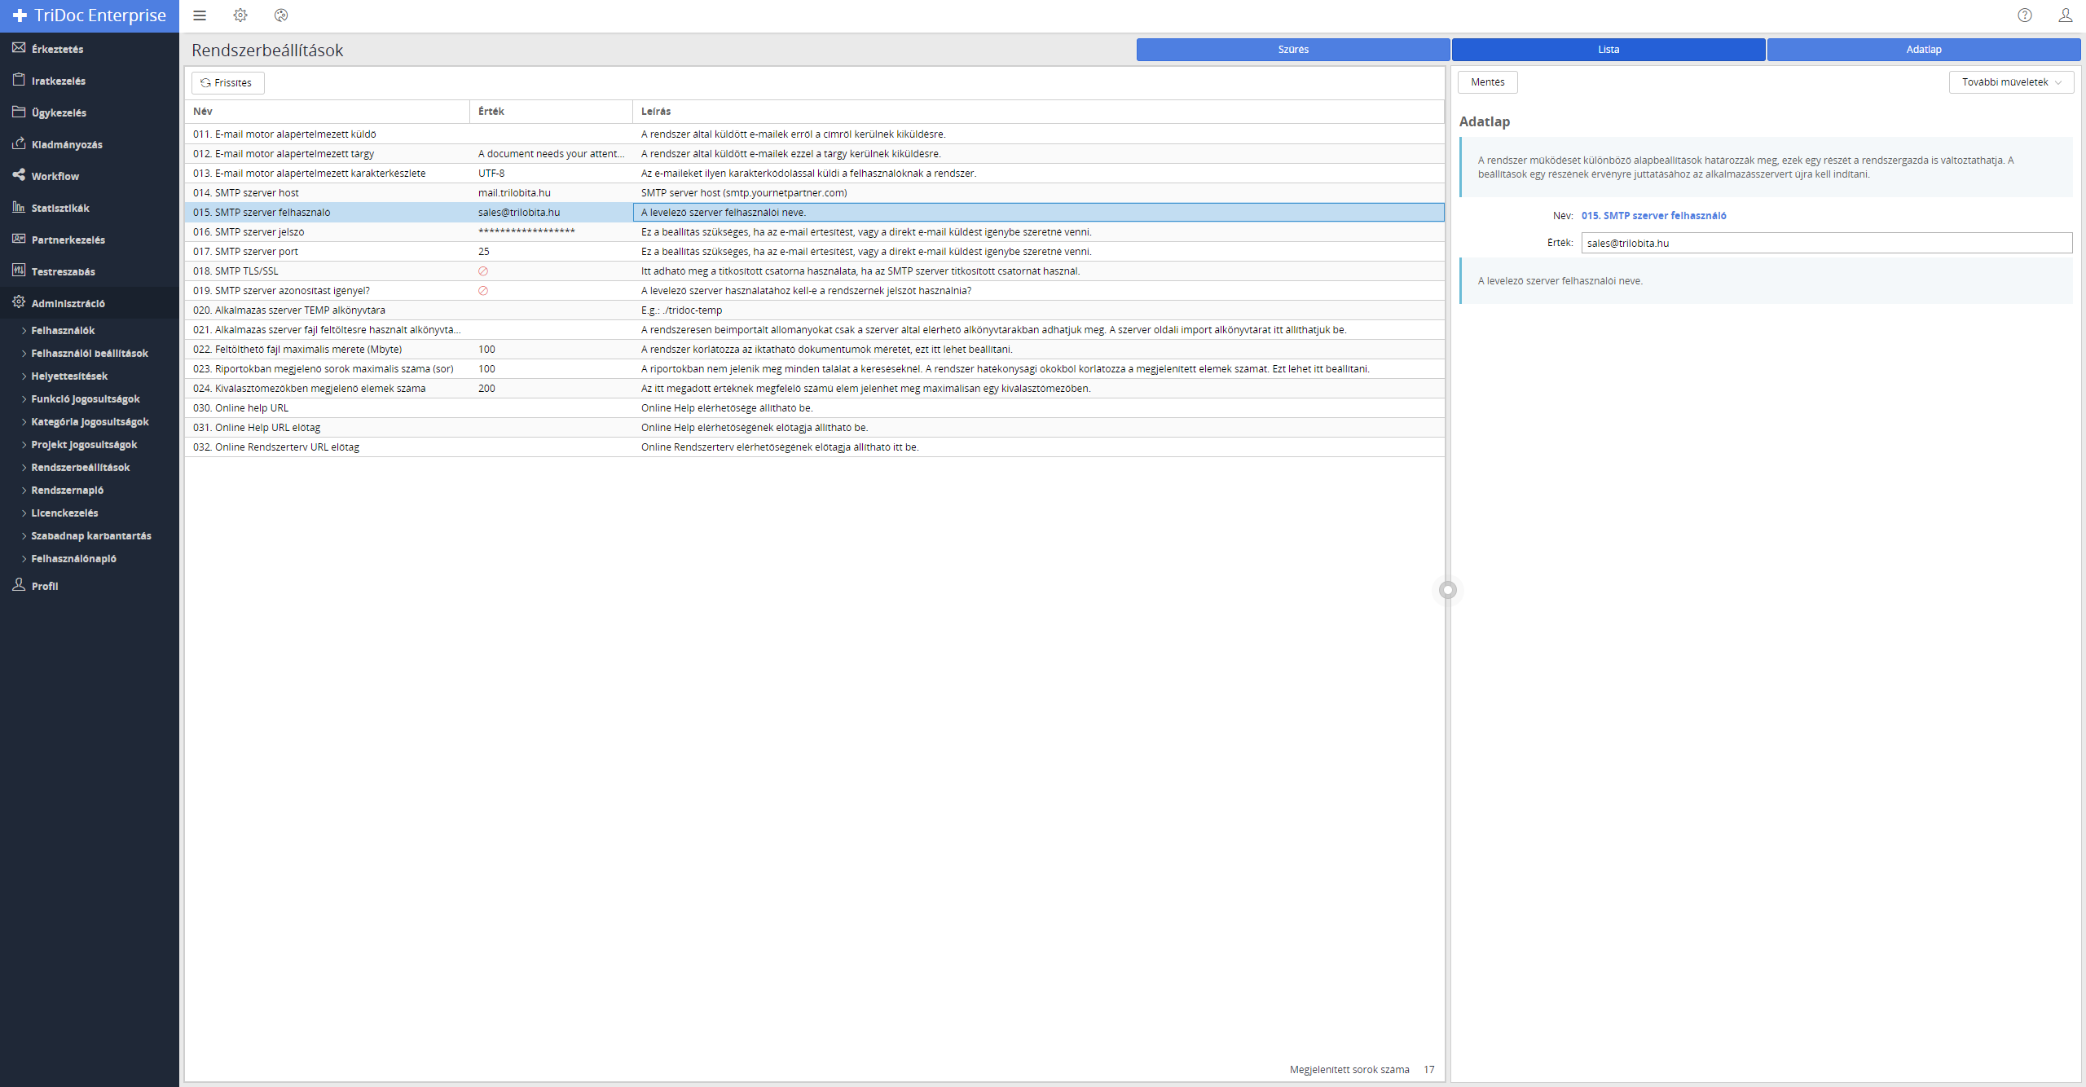Image resolution: width=2086 pixels, height=1087 pixels.
Task: Open the Érkeztetés envelope icon
Action: (x=19, y=48)
